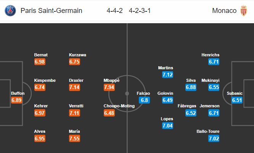Click player name Kimpembe

tap(45, 80)
